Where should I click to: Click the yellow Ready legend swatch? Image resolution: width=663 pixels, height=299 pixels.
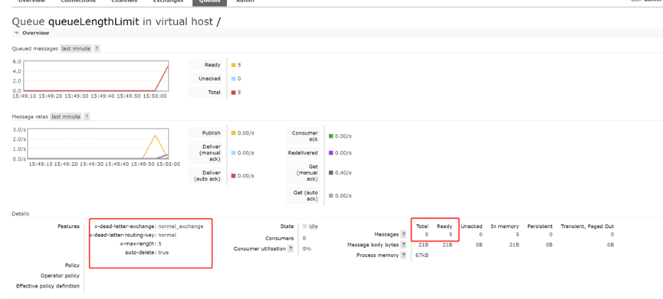point(234,65)
